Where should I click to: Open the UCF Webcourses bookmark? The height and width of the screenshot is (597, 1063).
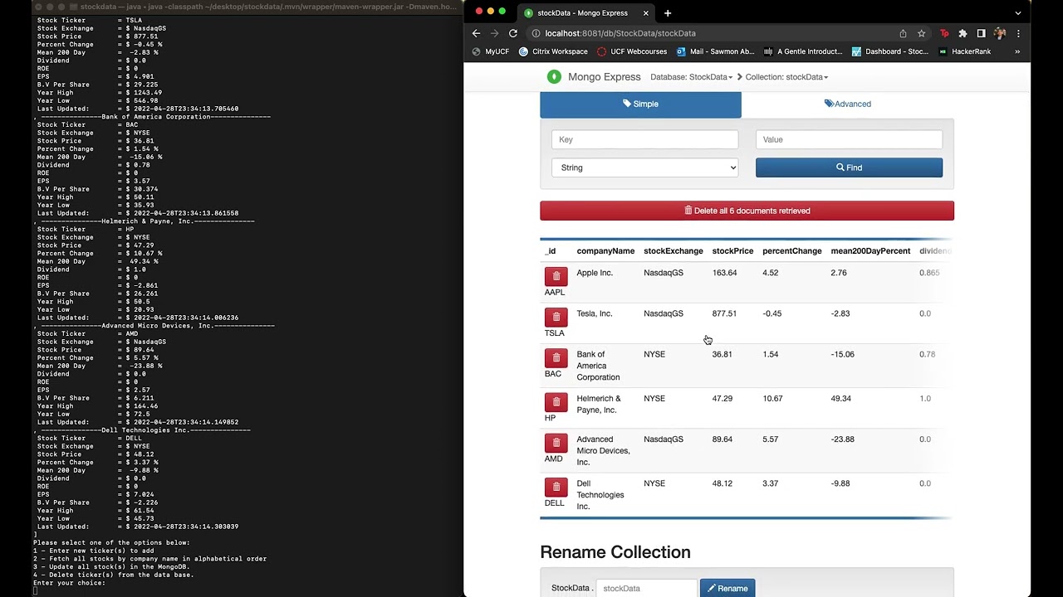tap(632, 51)
